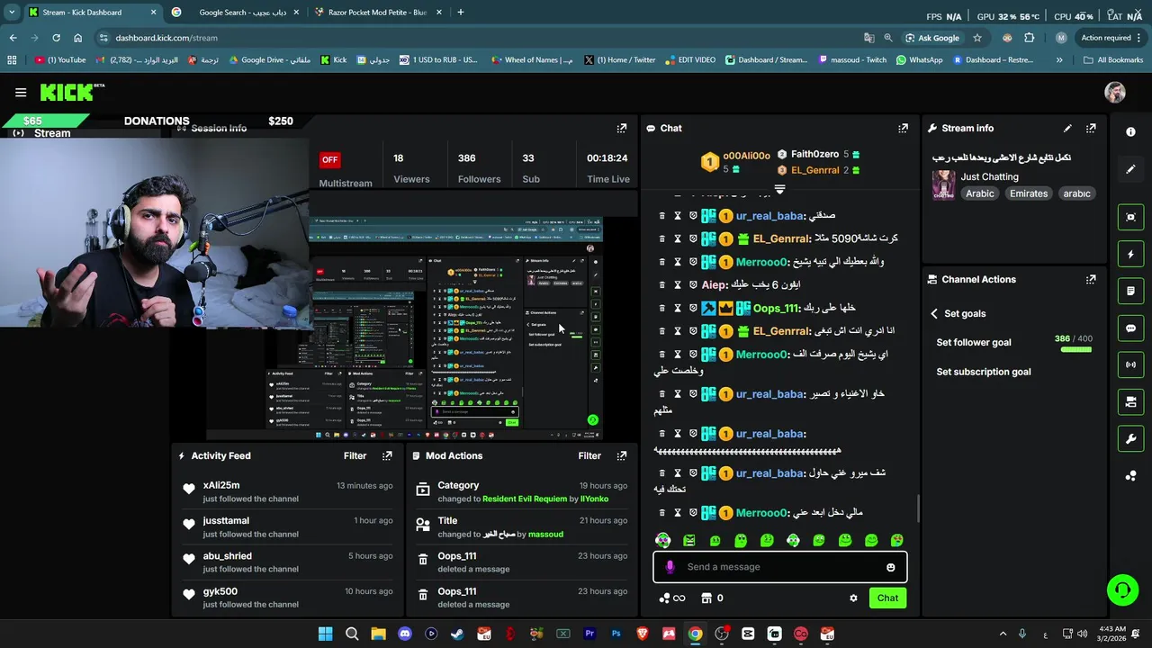Pop out the Stream info panel
The width and height of the screenshot is (1152, 648).
[x=1091, y=129]
